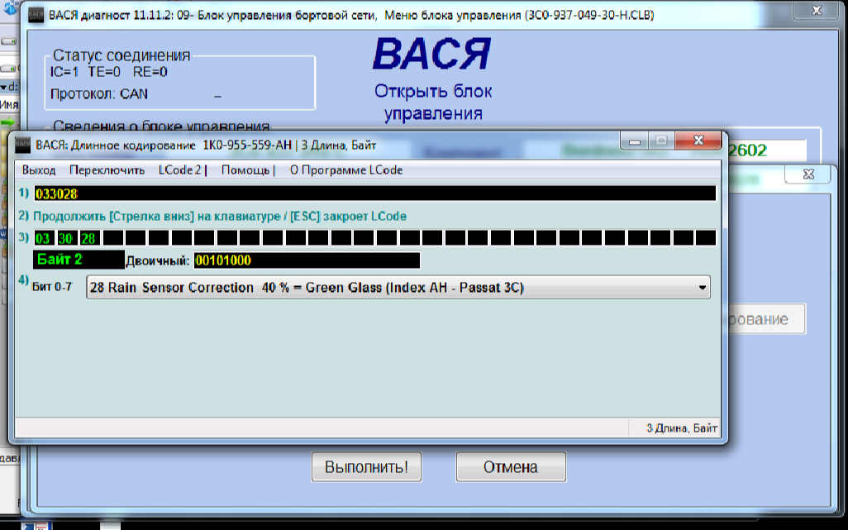Open the Помощь menu

[248, 170]
